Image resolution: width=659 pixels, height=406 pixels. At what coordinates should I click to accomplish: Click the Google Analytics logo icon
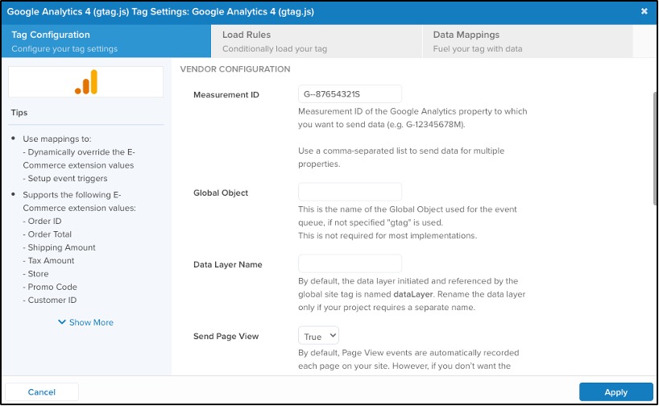click(x=85, y=81)
